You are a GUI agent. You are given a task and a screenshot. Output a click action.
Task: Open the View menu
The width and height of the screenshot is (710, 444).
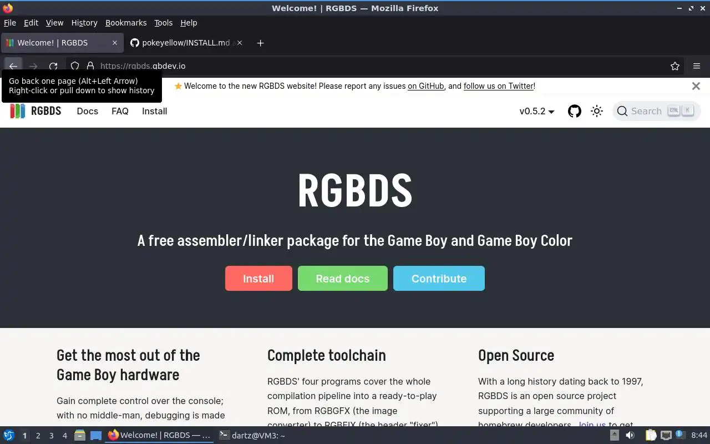(x=54, y=23)
